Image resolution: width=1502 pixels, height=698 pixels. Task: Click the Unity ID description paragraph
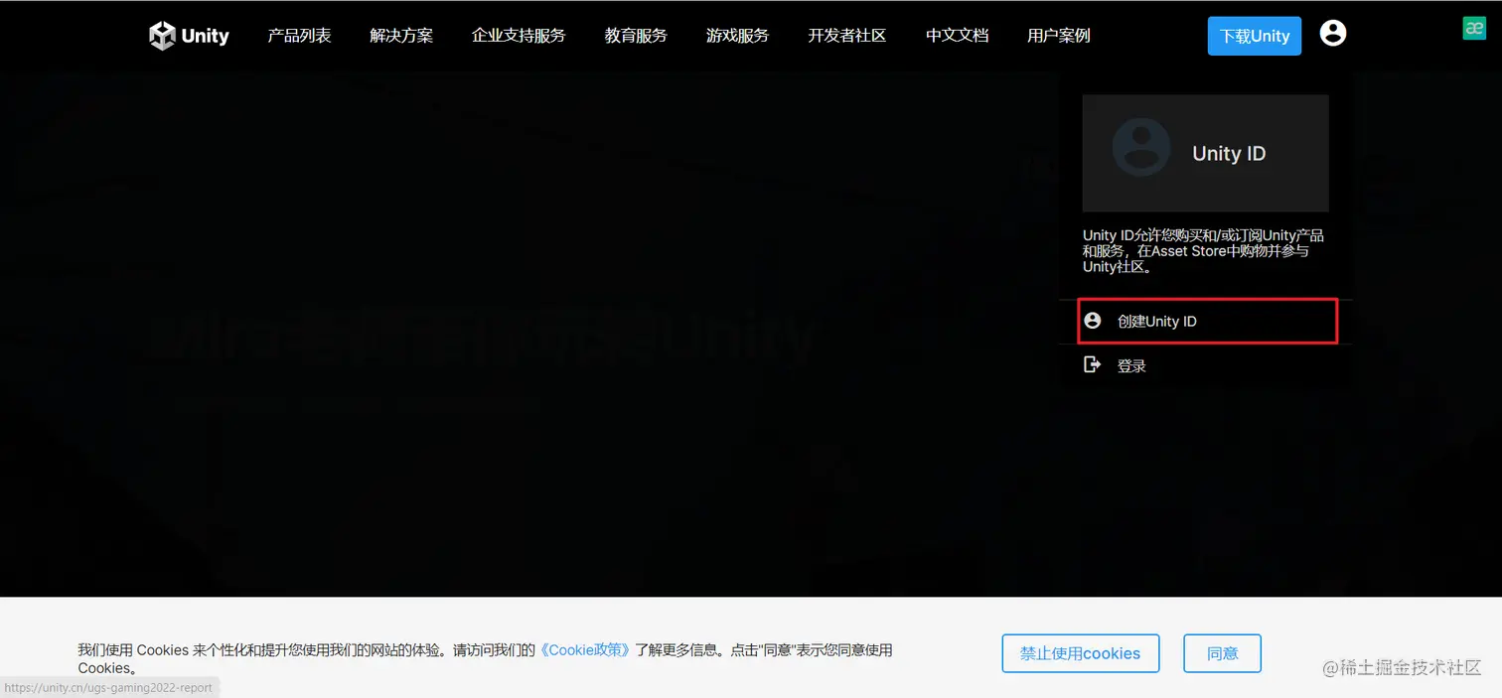1204,251
